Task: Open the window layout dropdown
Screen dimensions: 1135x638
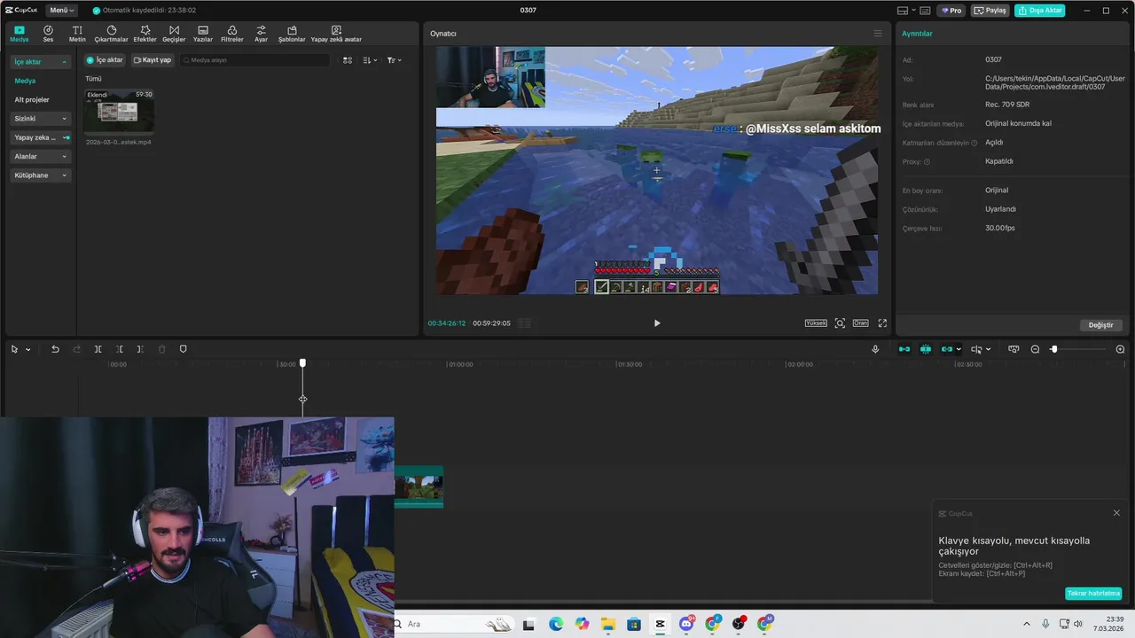Action: tap(905, 11)
